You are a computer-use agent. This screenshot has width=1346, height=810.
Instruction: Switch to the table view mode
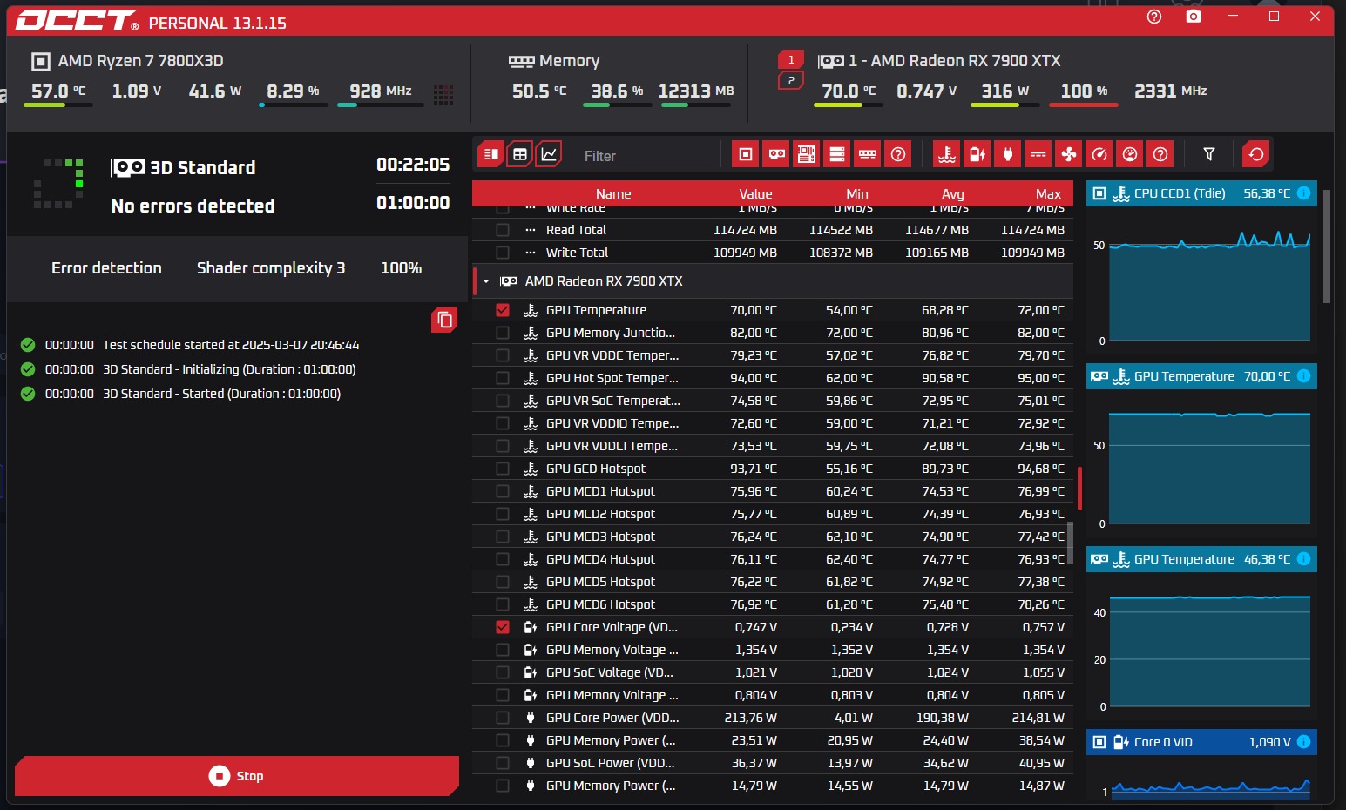520,154
